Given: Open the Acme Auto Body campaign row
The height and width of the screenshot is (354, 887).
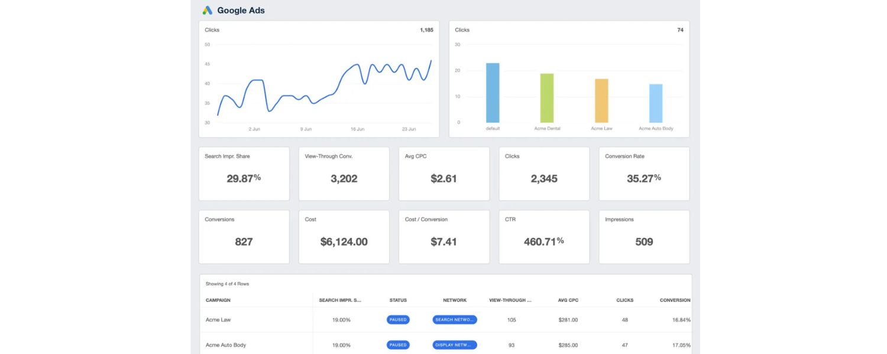Looking at the screenshot, I should click(227, 345).
